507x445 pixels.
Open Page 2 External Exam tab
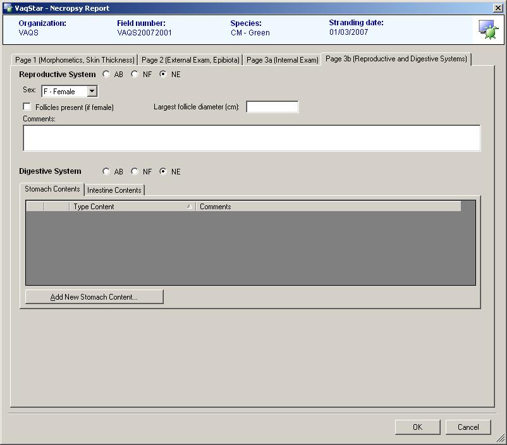click(x=190, y=60)
